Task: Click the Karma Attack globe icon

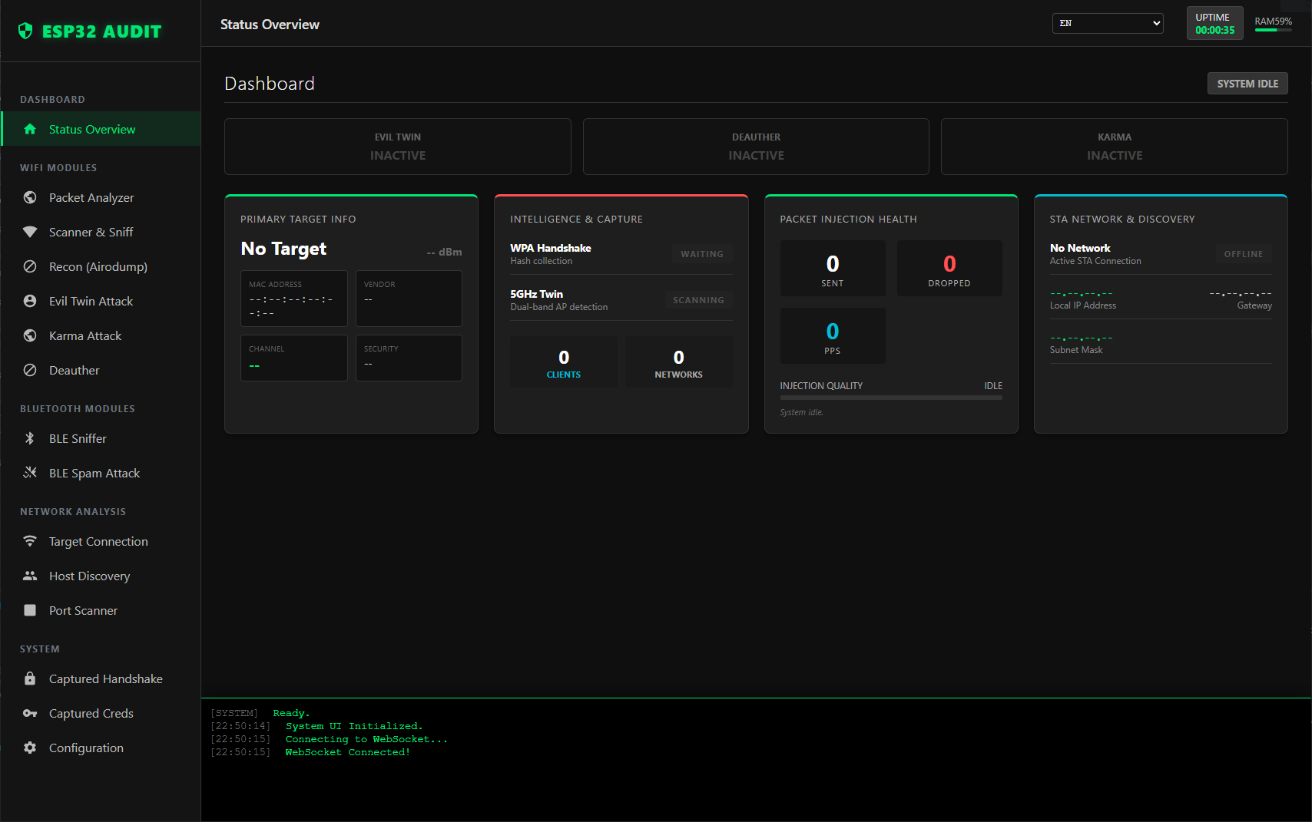Action: 30,335
